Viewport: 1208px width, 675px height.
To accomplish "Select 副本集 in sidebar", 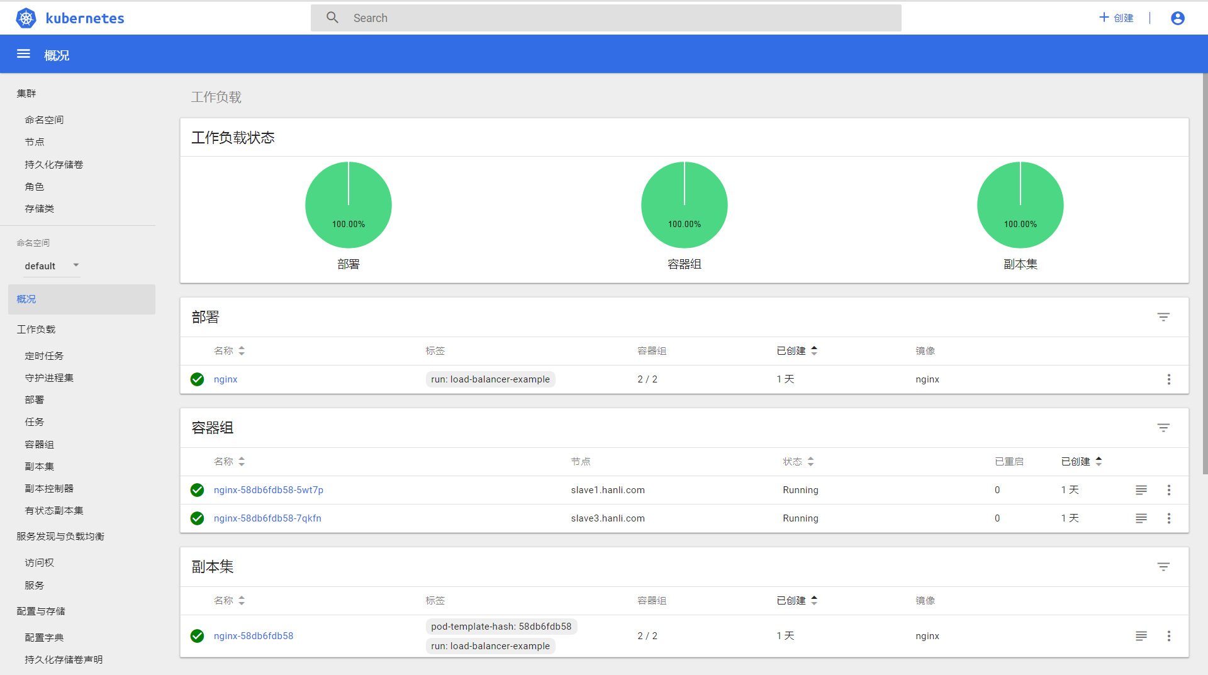I will point(40,467).
